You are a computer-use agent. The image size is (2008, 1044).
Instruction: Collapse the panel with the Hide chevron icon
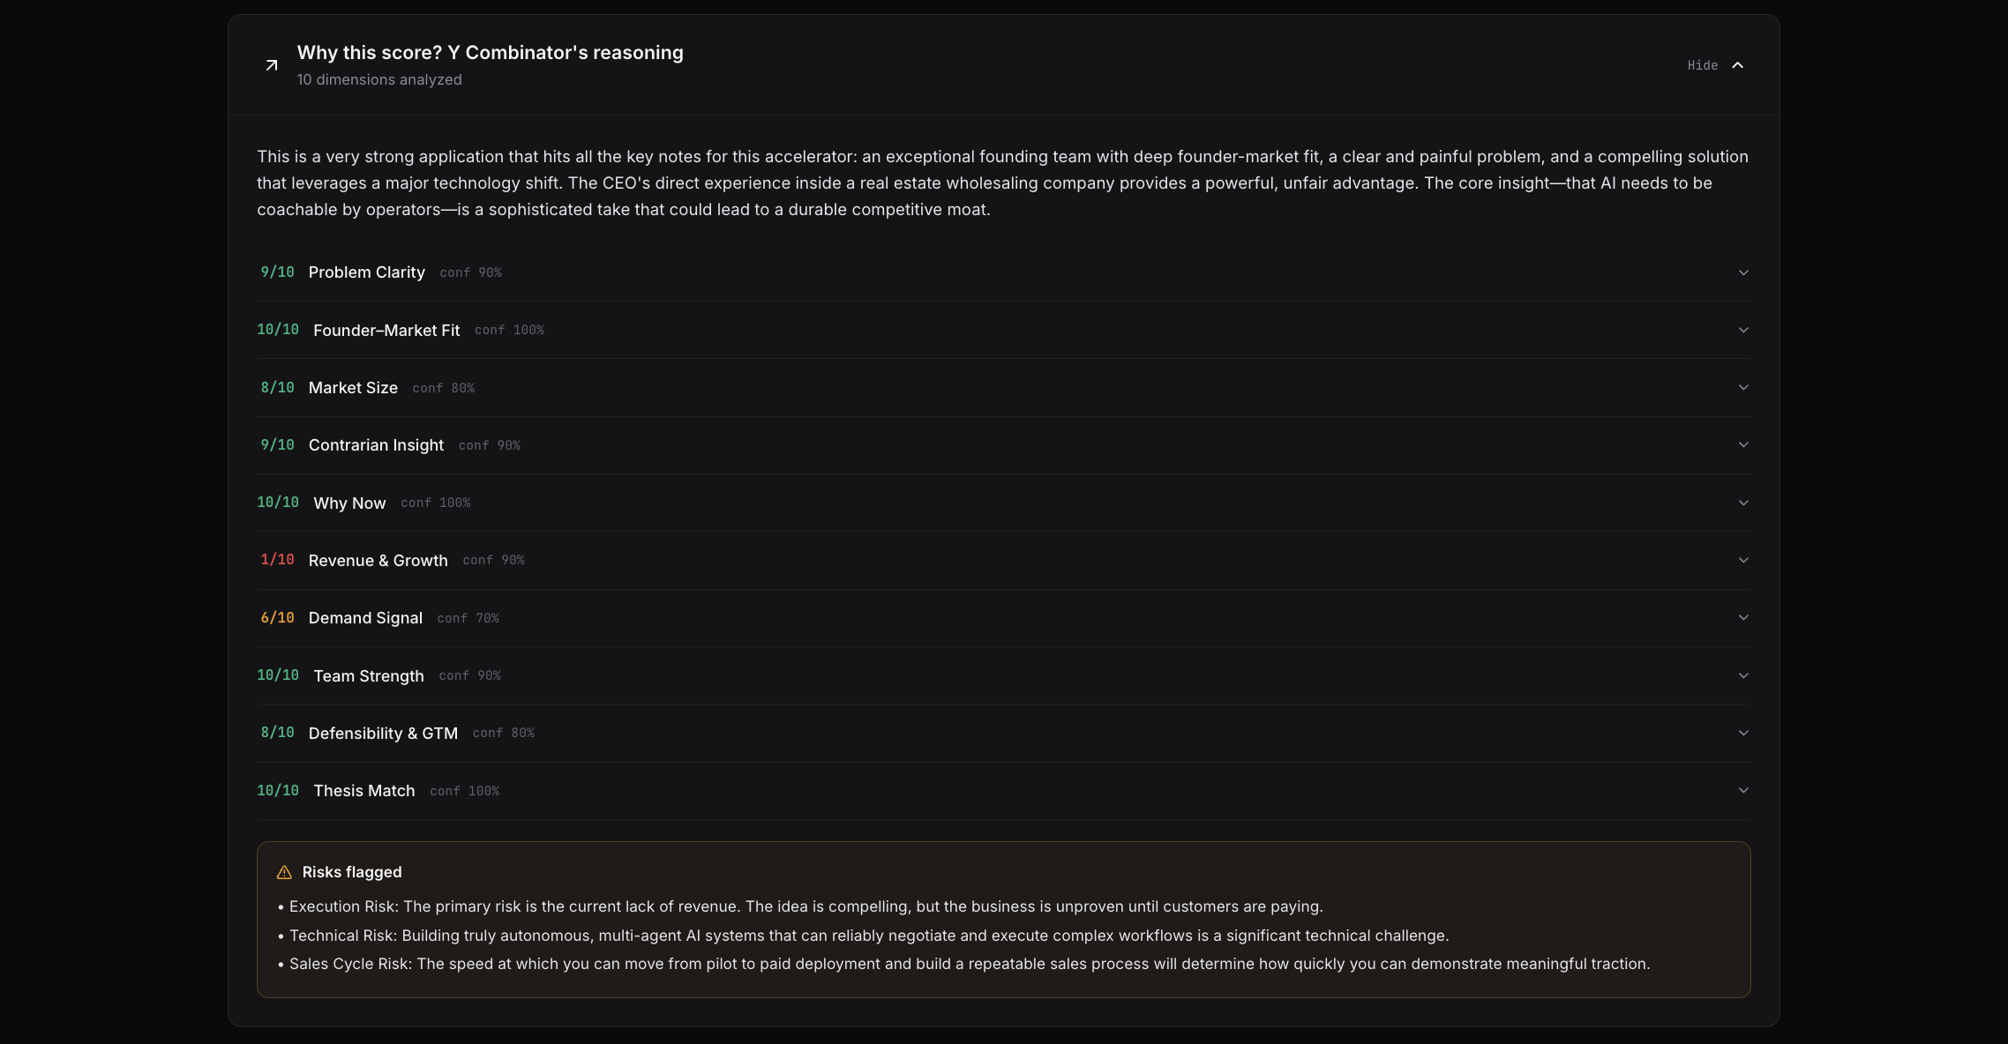pyautogui.click(x=1737, y=65)
